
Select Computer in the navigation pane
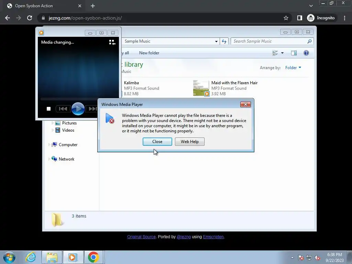tap(68, 145)
